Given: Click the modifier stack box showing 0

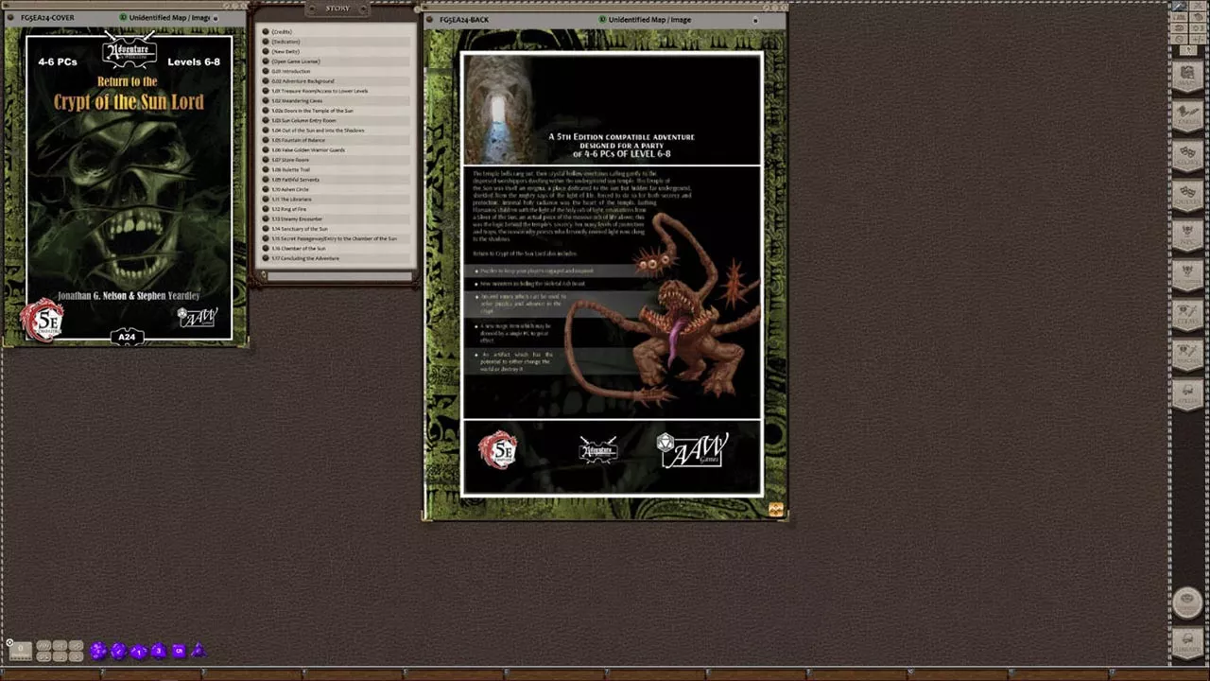Looking at the screenshot, I should pyautogui.click(x=21, y=651).
